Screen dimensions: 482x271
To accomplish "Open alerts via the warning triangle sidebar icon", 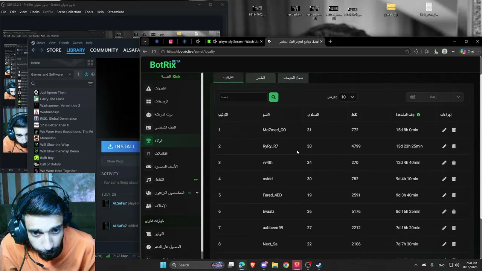I will (x=149, y=88).
